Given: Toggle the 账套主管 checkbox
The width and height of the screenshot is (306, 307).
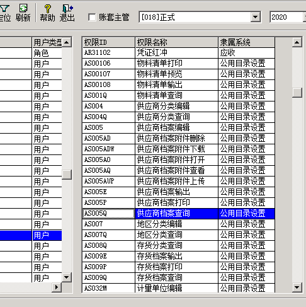Looking at the screenshot, I should 92,17.
